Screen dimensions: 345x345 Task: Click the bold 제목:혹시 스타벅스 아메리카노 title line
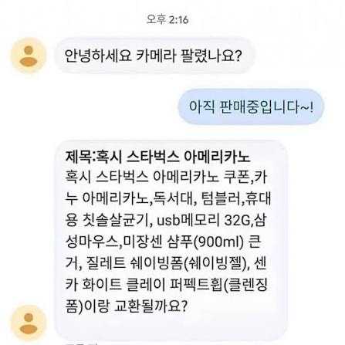[x=157, y=157]
